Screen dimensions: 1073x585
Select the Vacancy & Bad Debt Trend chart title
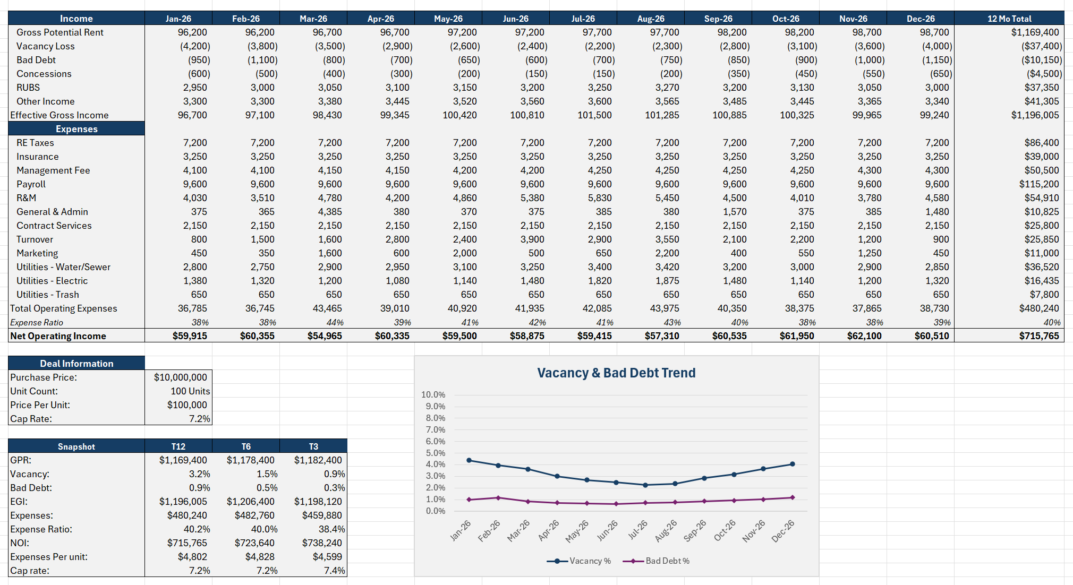pyautogui.click(x=616, y=373)
